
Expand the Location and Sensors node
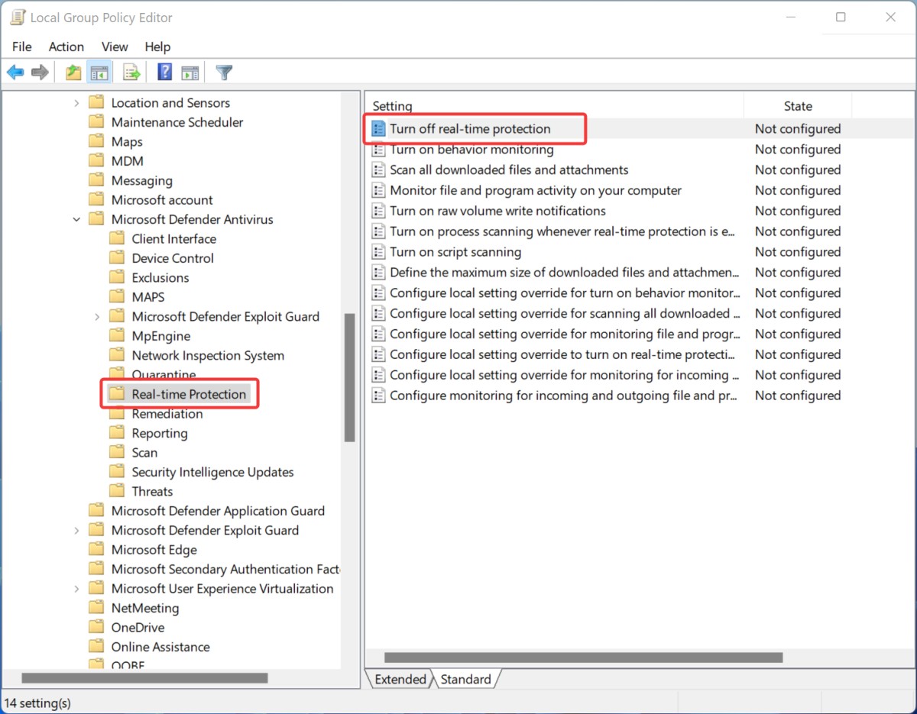76,103
